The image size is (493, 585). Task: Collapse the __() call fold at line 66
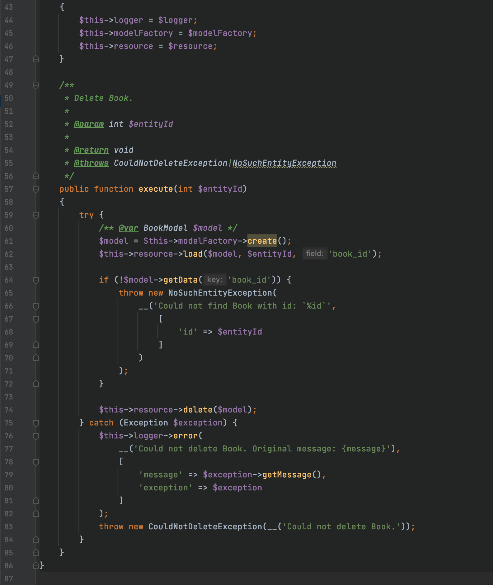coord(36,306)
